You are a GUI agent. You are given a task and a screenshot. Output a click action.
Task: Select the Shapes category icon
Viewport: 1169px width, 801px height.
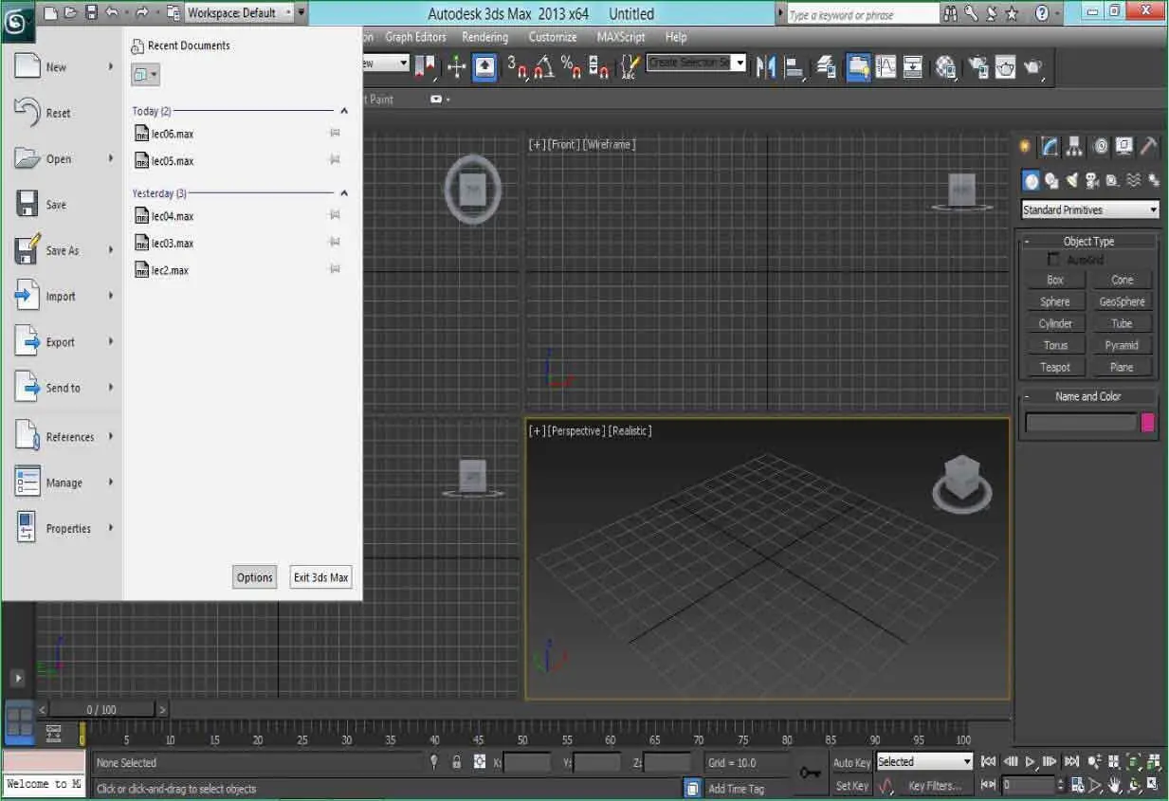tap(1051, 180)
